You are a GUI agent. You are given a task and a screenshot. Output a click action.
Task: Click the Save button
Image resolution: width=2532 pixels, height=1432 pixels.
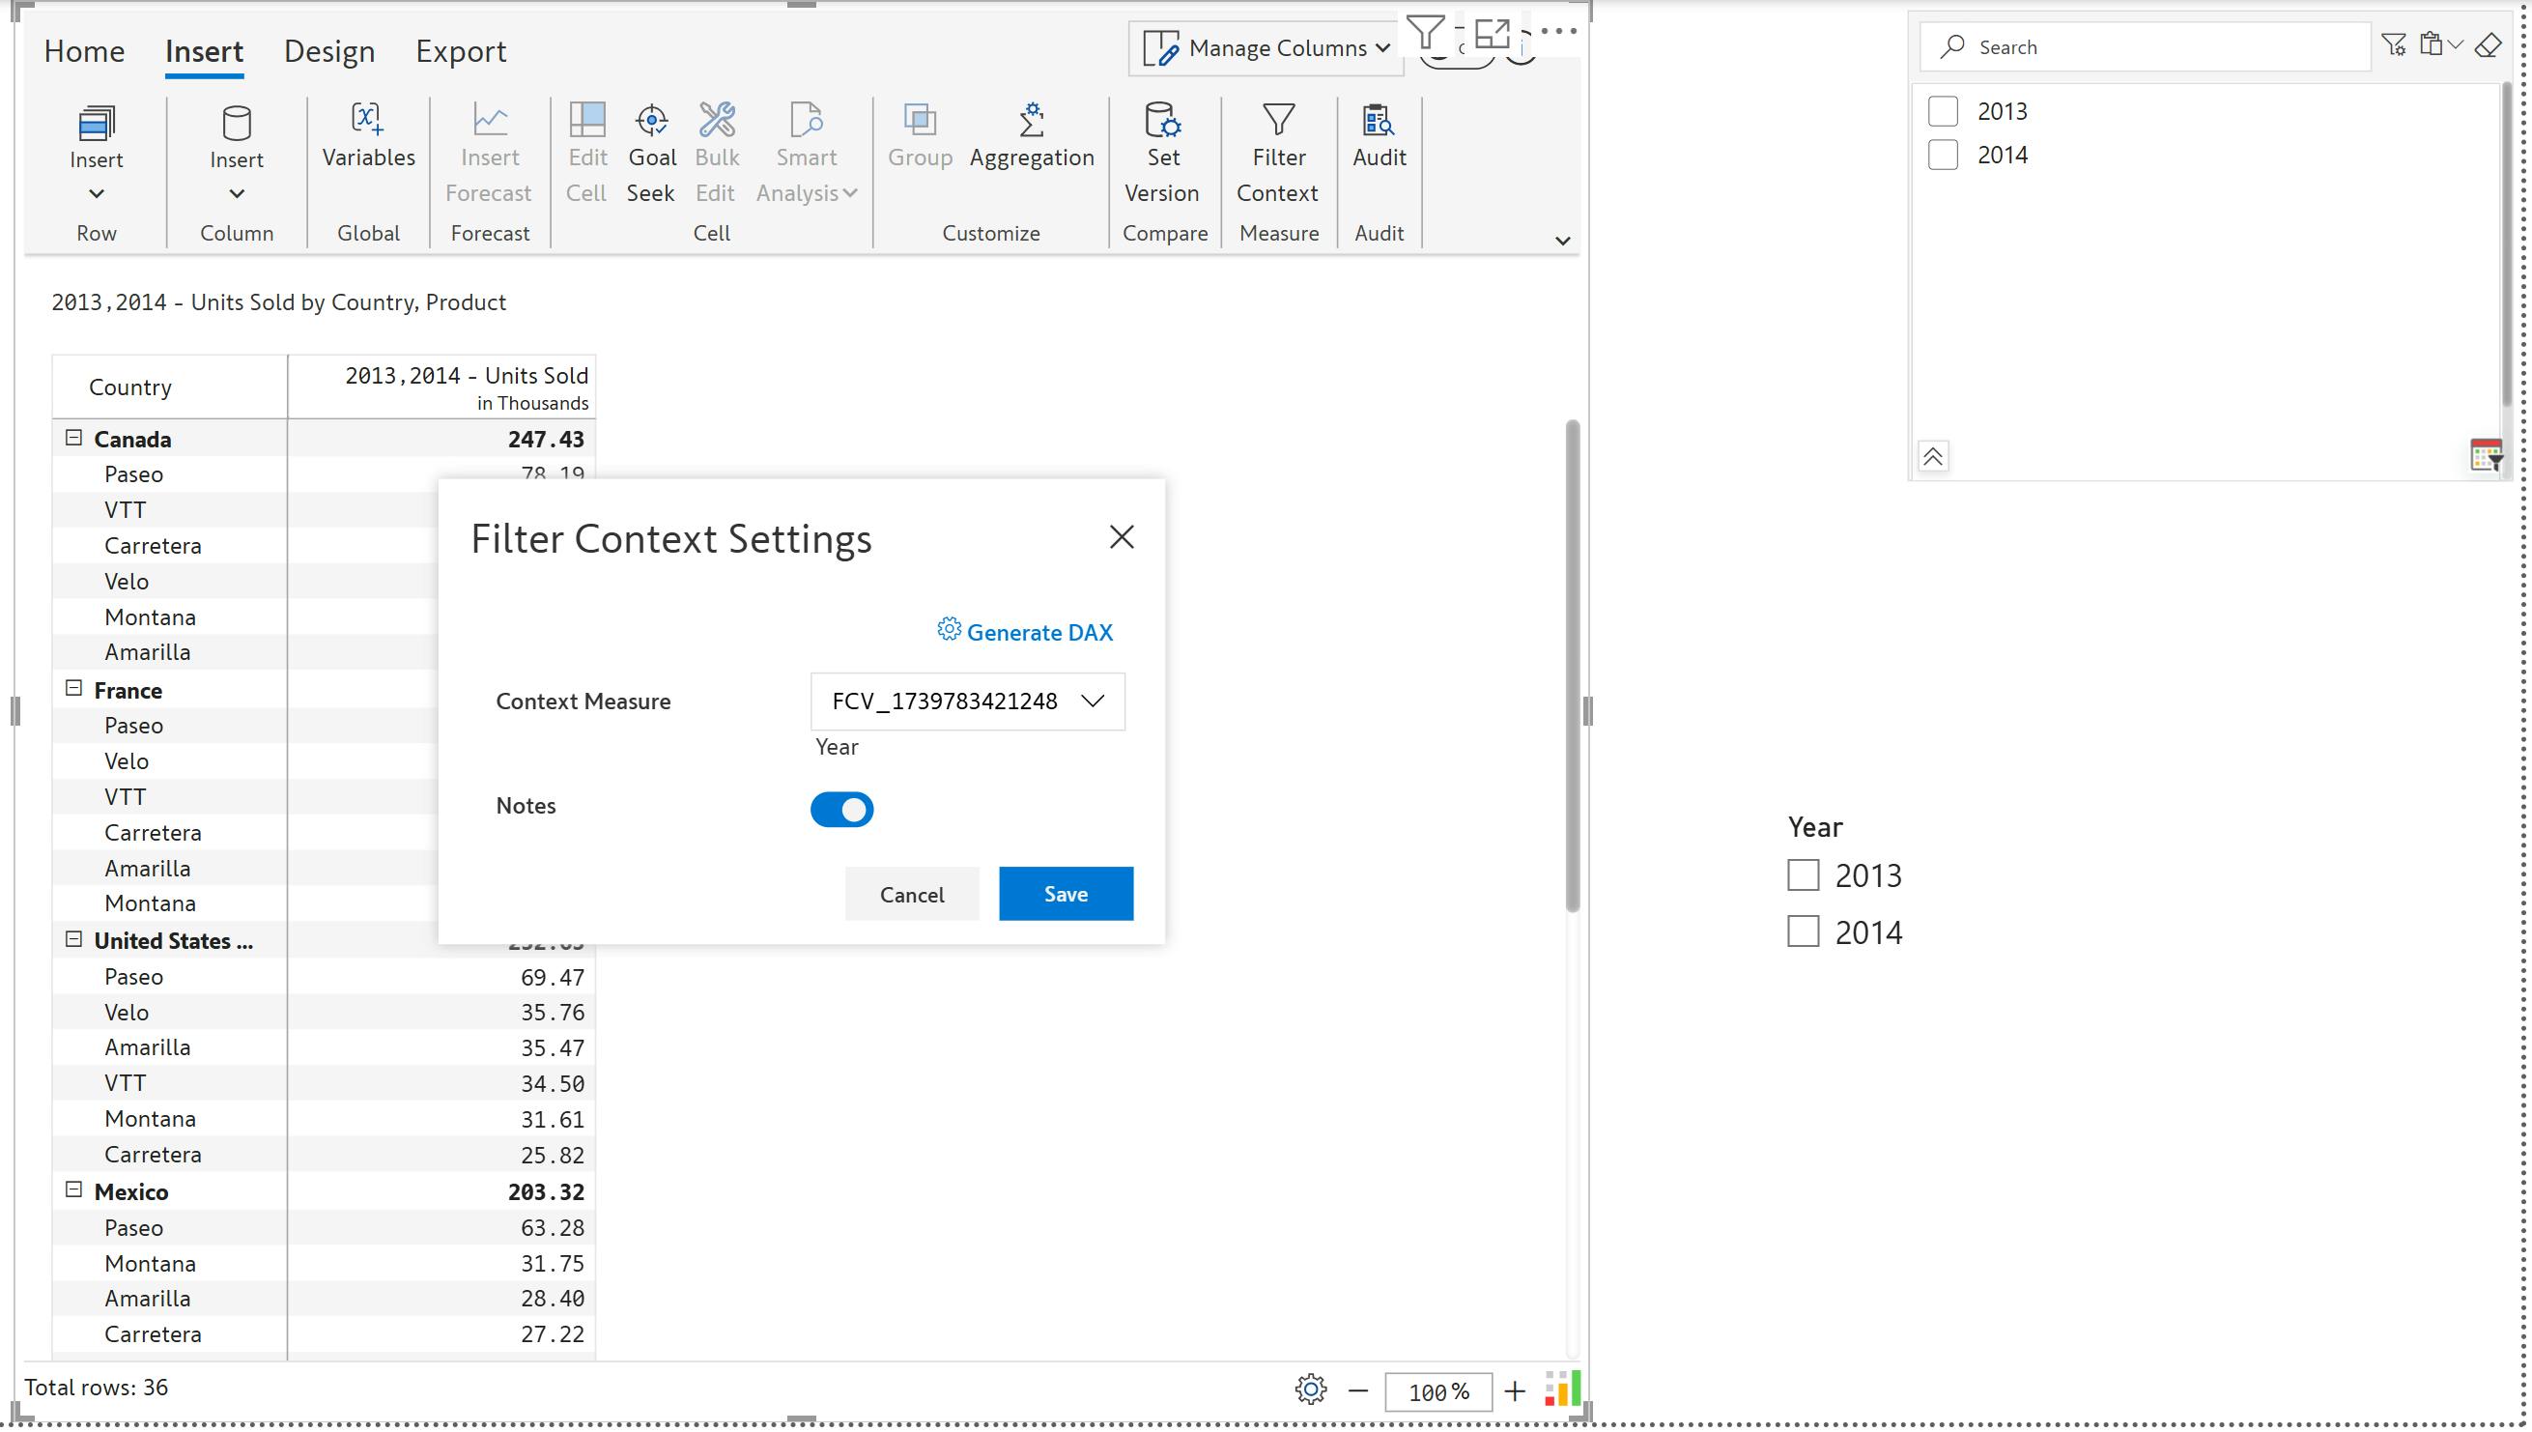pos(1065,893)
